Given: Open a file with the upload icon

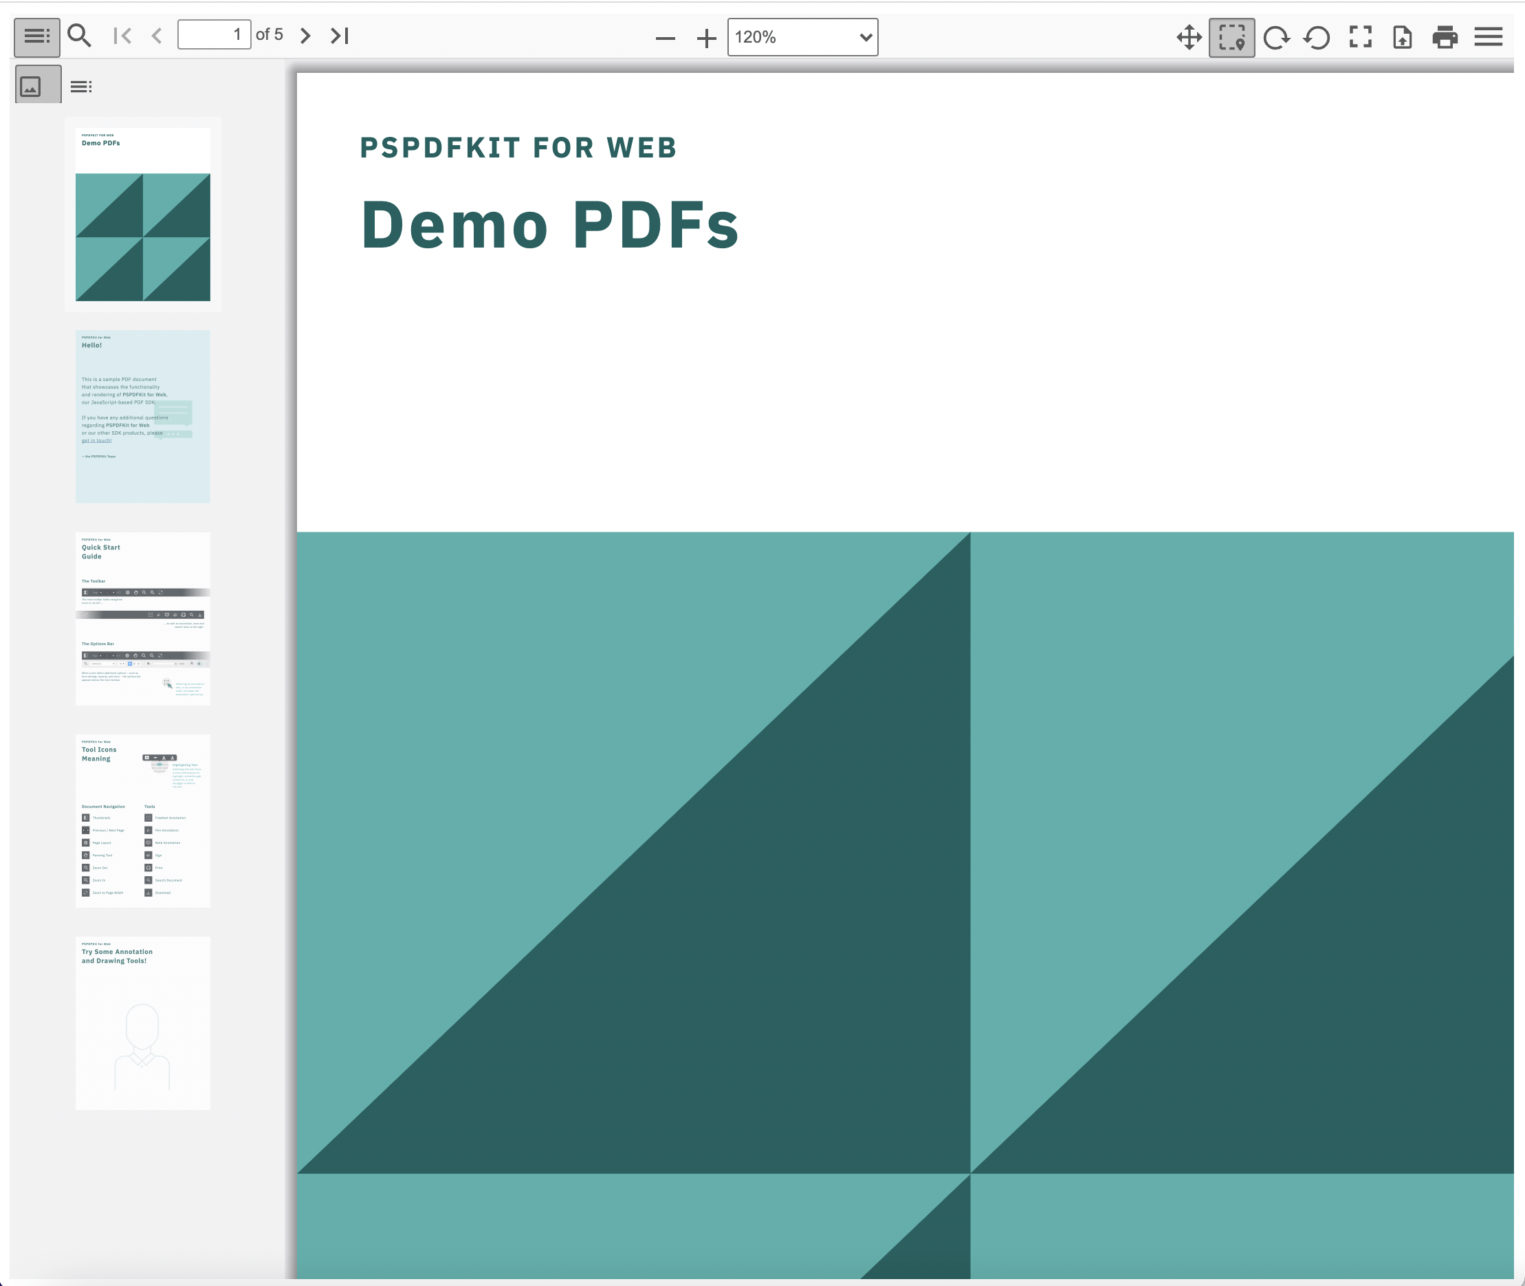Looking at the screenshot, I should (1401, 35).
